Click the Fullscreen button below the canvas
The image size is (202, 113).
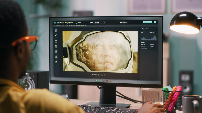pyautogui.click(x=95, y=75)
